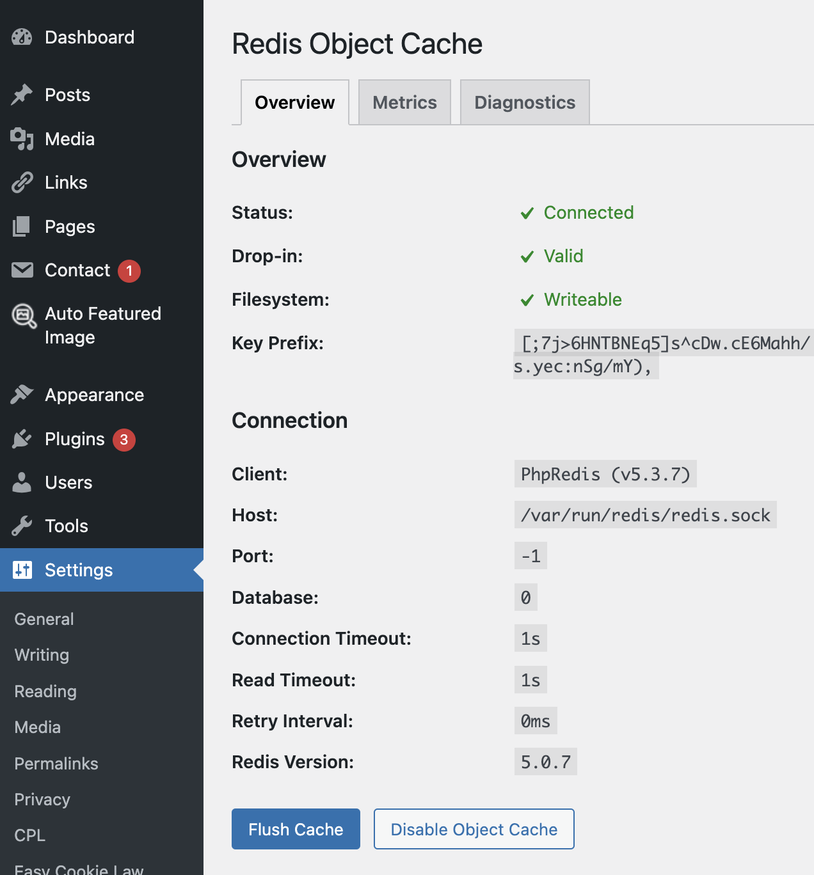Expand the Appearance submenu
The width and height of the screenshot is (814, 875).
94,395
